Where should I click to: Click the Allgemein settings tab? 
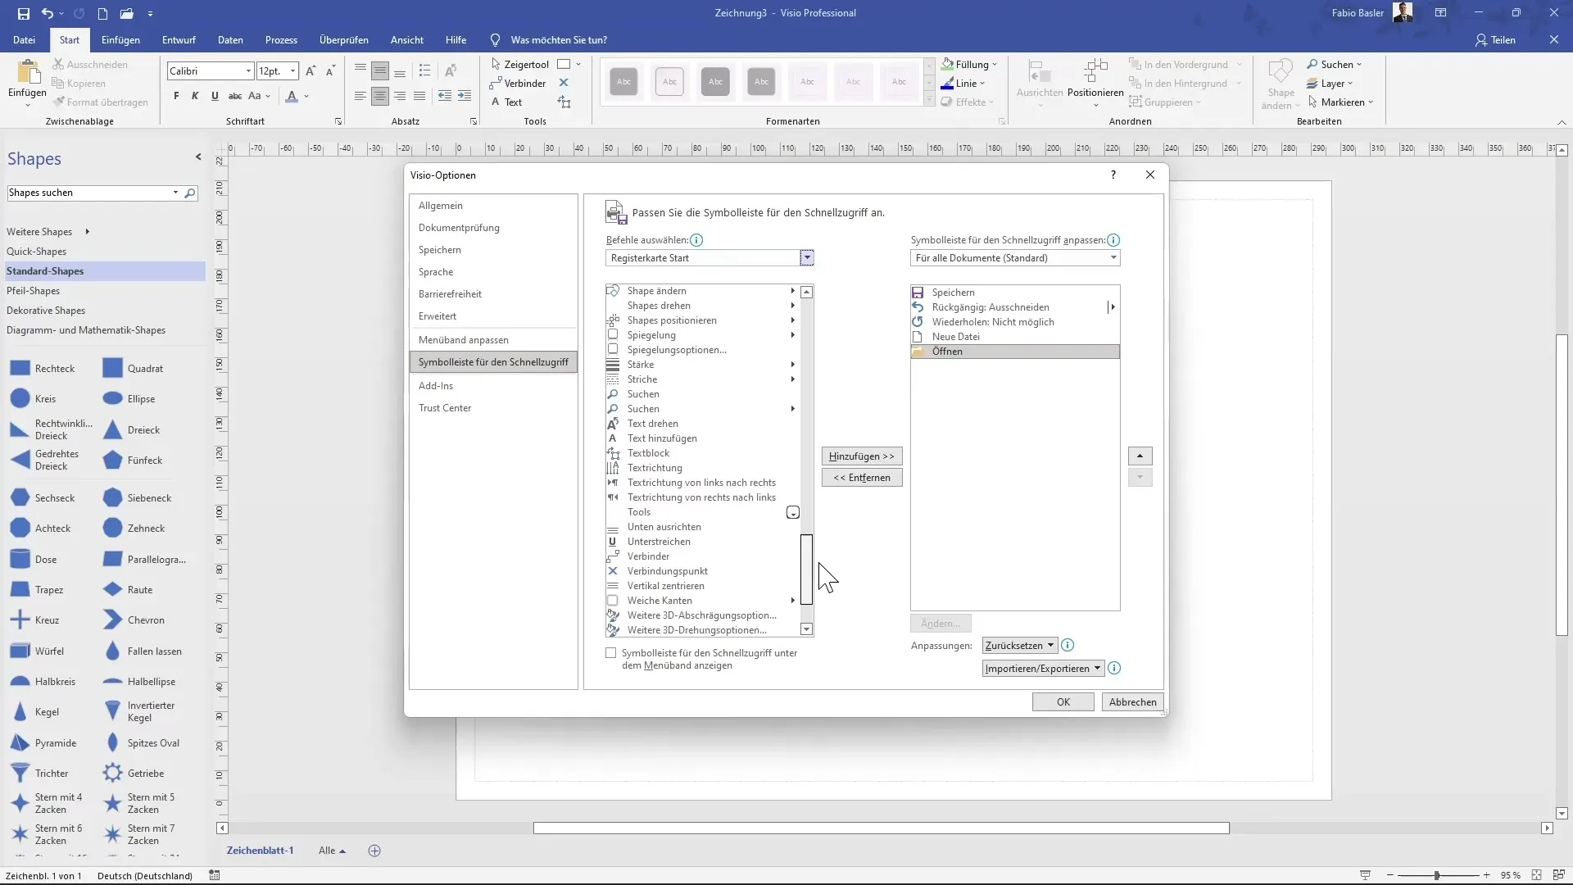(x=440, y=206)
